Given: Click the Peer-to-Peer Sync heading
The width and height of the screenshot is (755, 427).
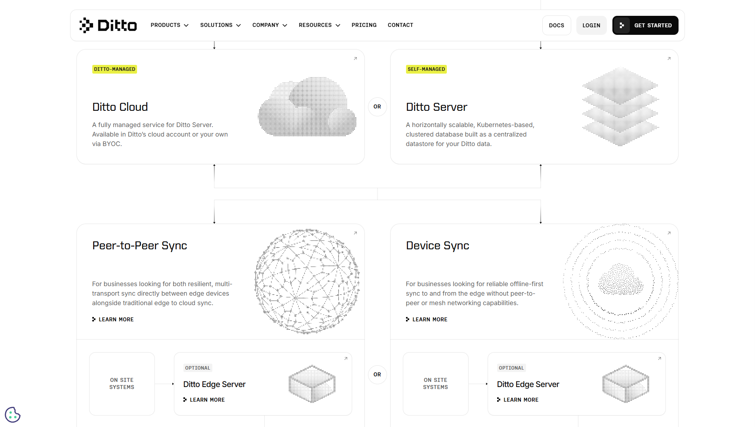Looking at the screenshot, I should (139, 246).
